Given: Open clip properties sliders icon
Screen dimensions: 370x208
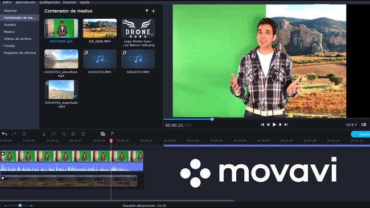Looking at the screenshot, I should (x=83, y=134).
